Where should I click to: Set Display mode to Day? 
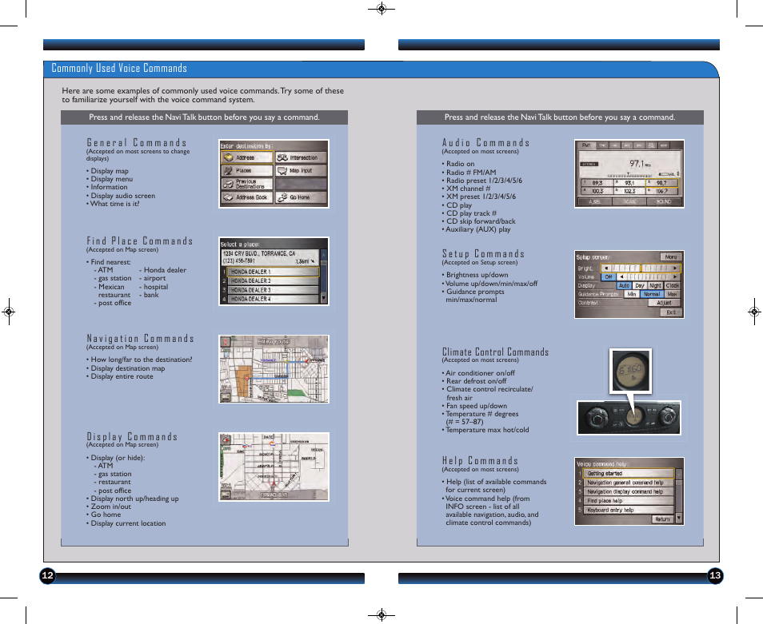[640, 286]
